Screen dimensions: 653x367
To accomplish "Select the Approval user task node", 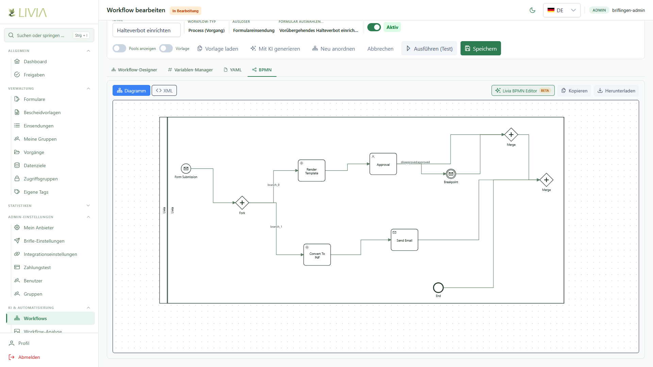I will 383,164.
